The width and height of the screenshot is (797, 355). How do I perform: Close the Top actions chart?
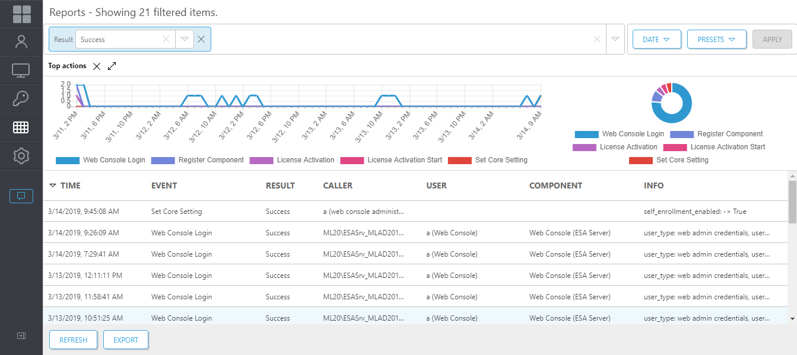pyautogui.click(x=96, y=67)
